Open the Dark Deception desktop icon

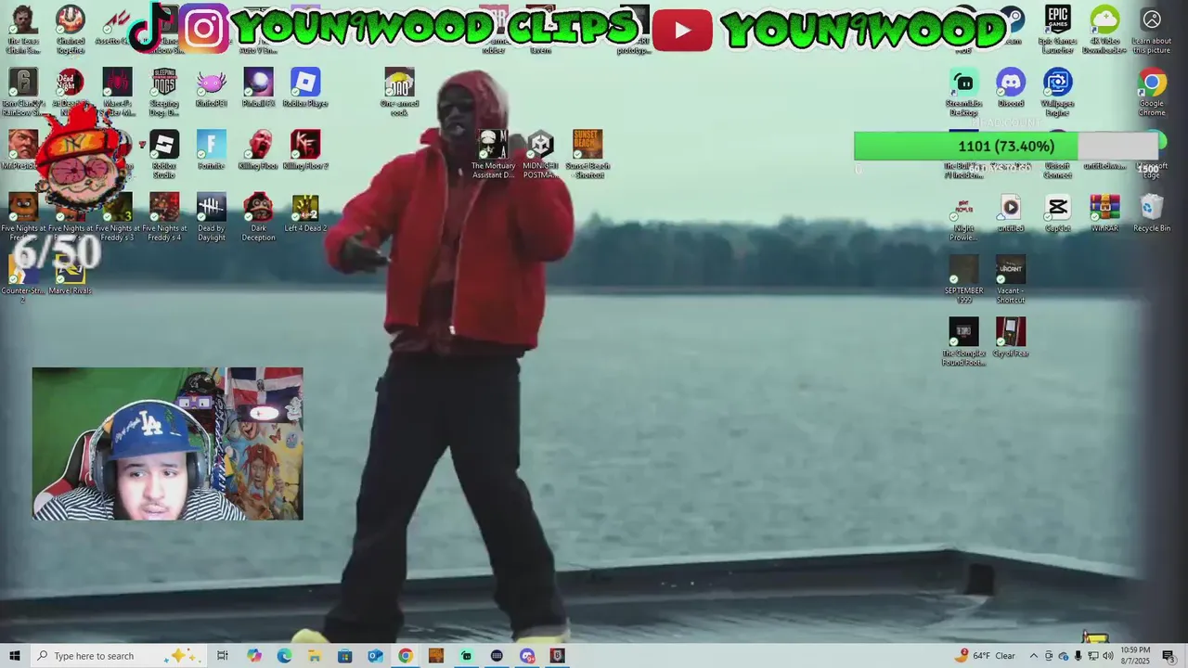click(x=258, y=217)
